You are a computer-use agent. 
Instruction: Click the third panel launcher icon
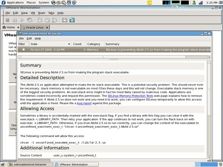[x=63, y=2]
